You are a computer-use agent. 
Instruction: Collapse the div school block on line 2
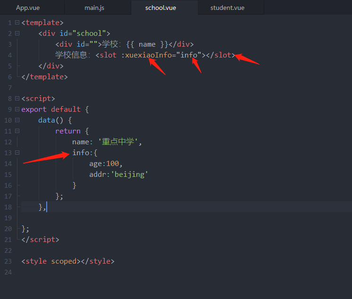[17, 33]
